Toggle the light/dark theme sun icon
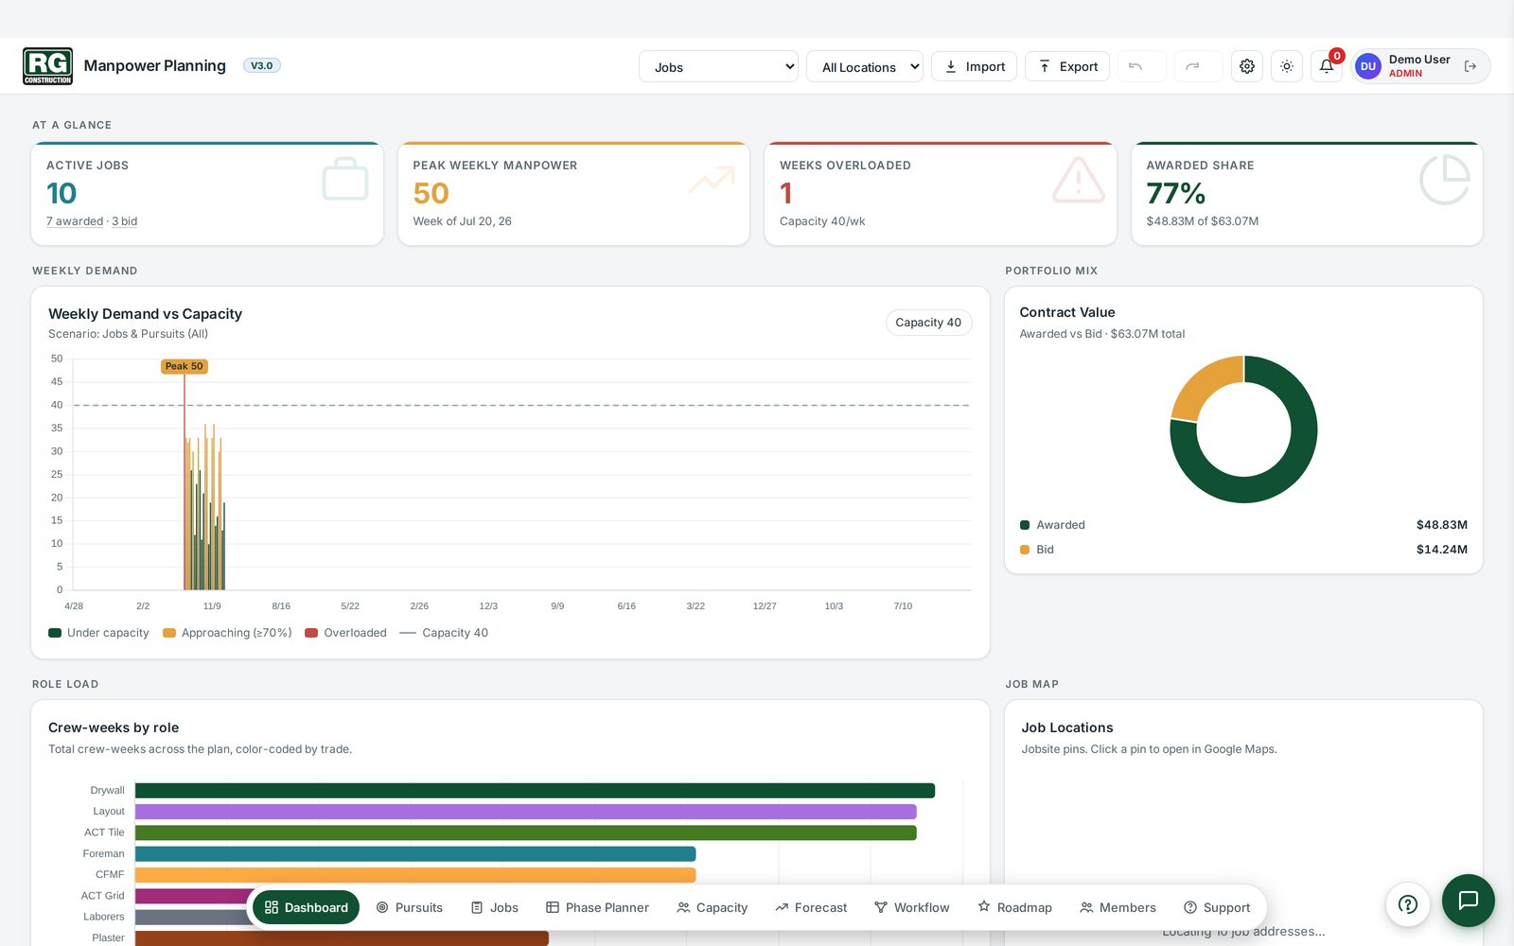This screenshot has width=1514, height=946. pos(1287,66)
